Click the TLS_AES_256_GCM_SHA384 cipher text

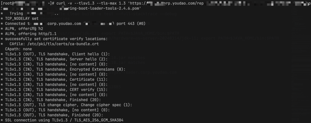[99, 120]
